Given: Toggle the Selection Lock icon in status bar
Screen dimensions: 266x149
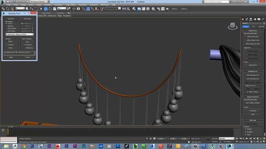Looking at the screenshot, I should click(150, 139).
